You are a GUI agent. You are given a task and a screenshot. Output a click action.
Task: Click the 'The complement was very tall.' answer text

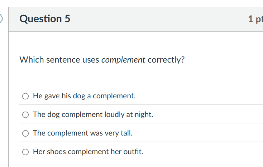pos(82,133)
